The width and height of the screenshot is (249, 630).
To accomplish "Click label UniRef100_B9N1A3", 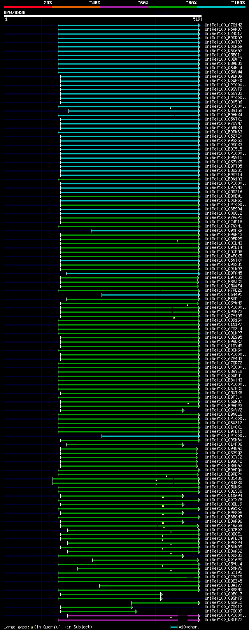I will (x=224, y=179).
